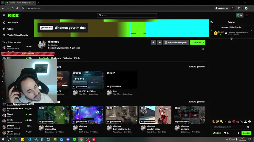Bookmark this page with star icon
Screen dimensions: 254x142
[233, 8]
